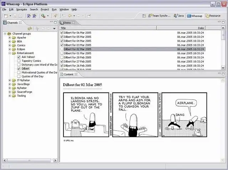Check the Dilbert for 02 Mar 2005 item

(62, 49)
